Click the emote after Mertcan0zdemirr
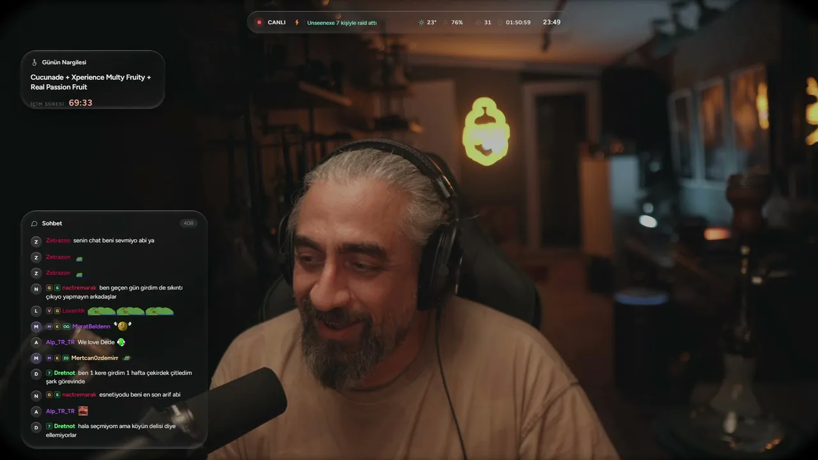Image resolution: width=818 pixels, height=460 pixels. [x=127, y=358]
